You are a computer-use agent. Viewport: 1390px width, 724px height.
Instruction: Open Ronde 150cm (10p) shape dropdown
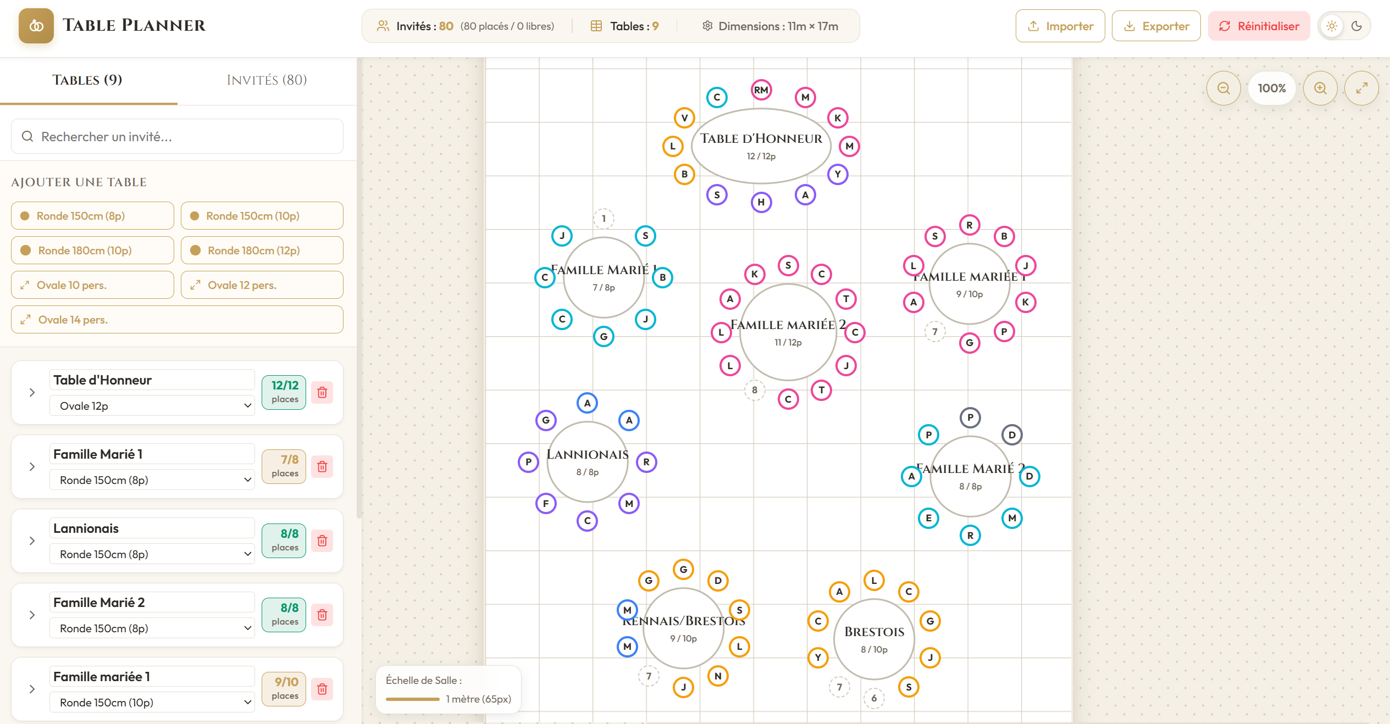pos(152,703)
